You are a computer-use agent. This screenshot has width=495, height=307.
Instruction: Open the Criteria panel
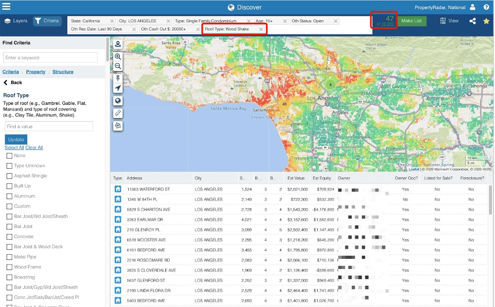click(47, 21)
